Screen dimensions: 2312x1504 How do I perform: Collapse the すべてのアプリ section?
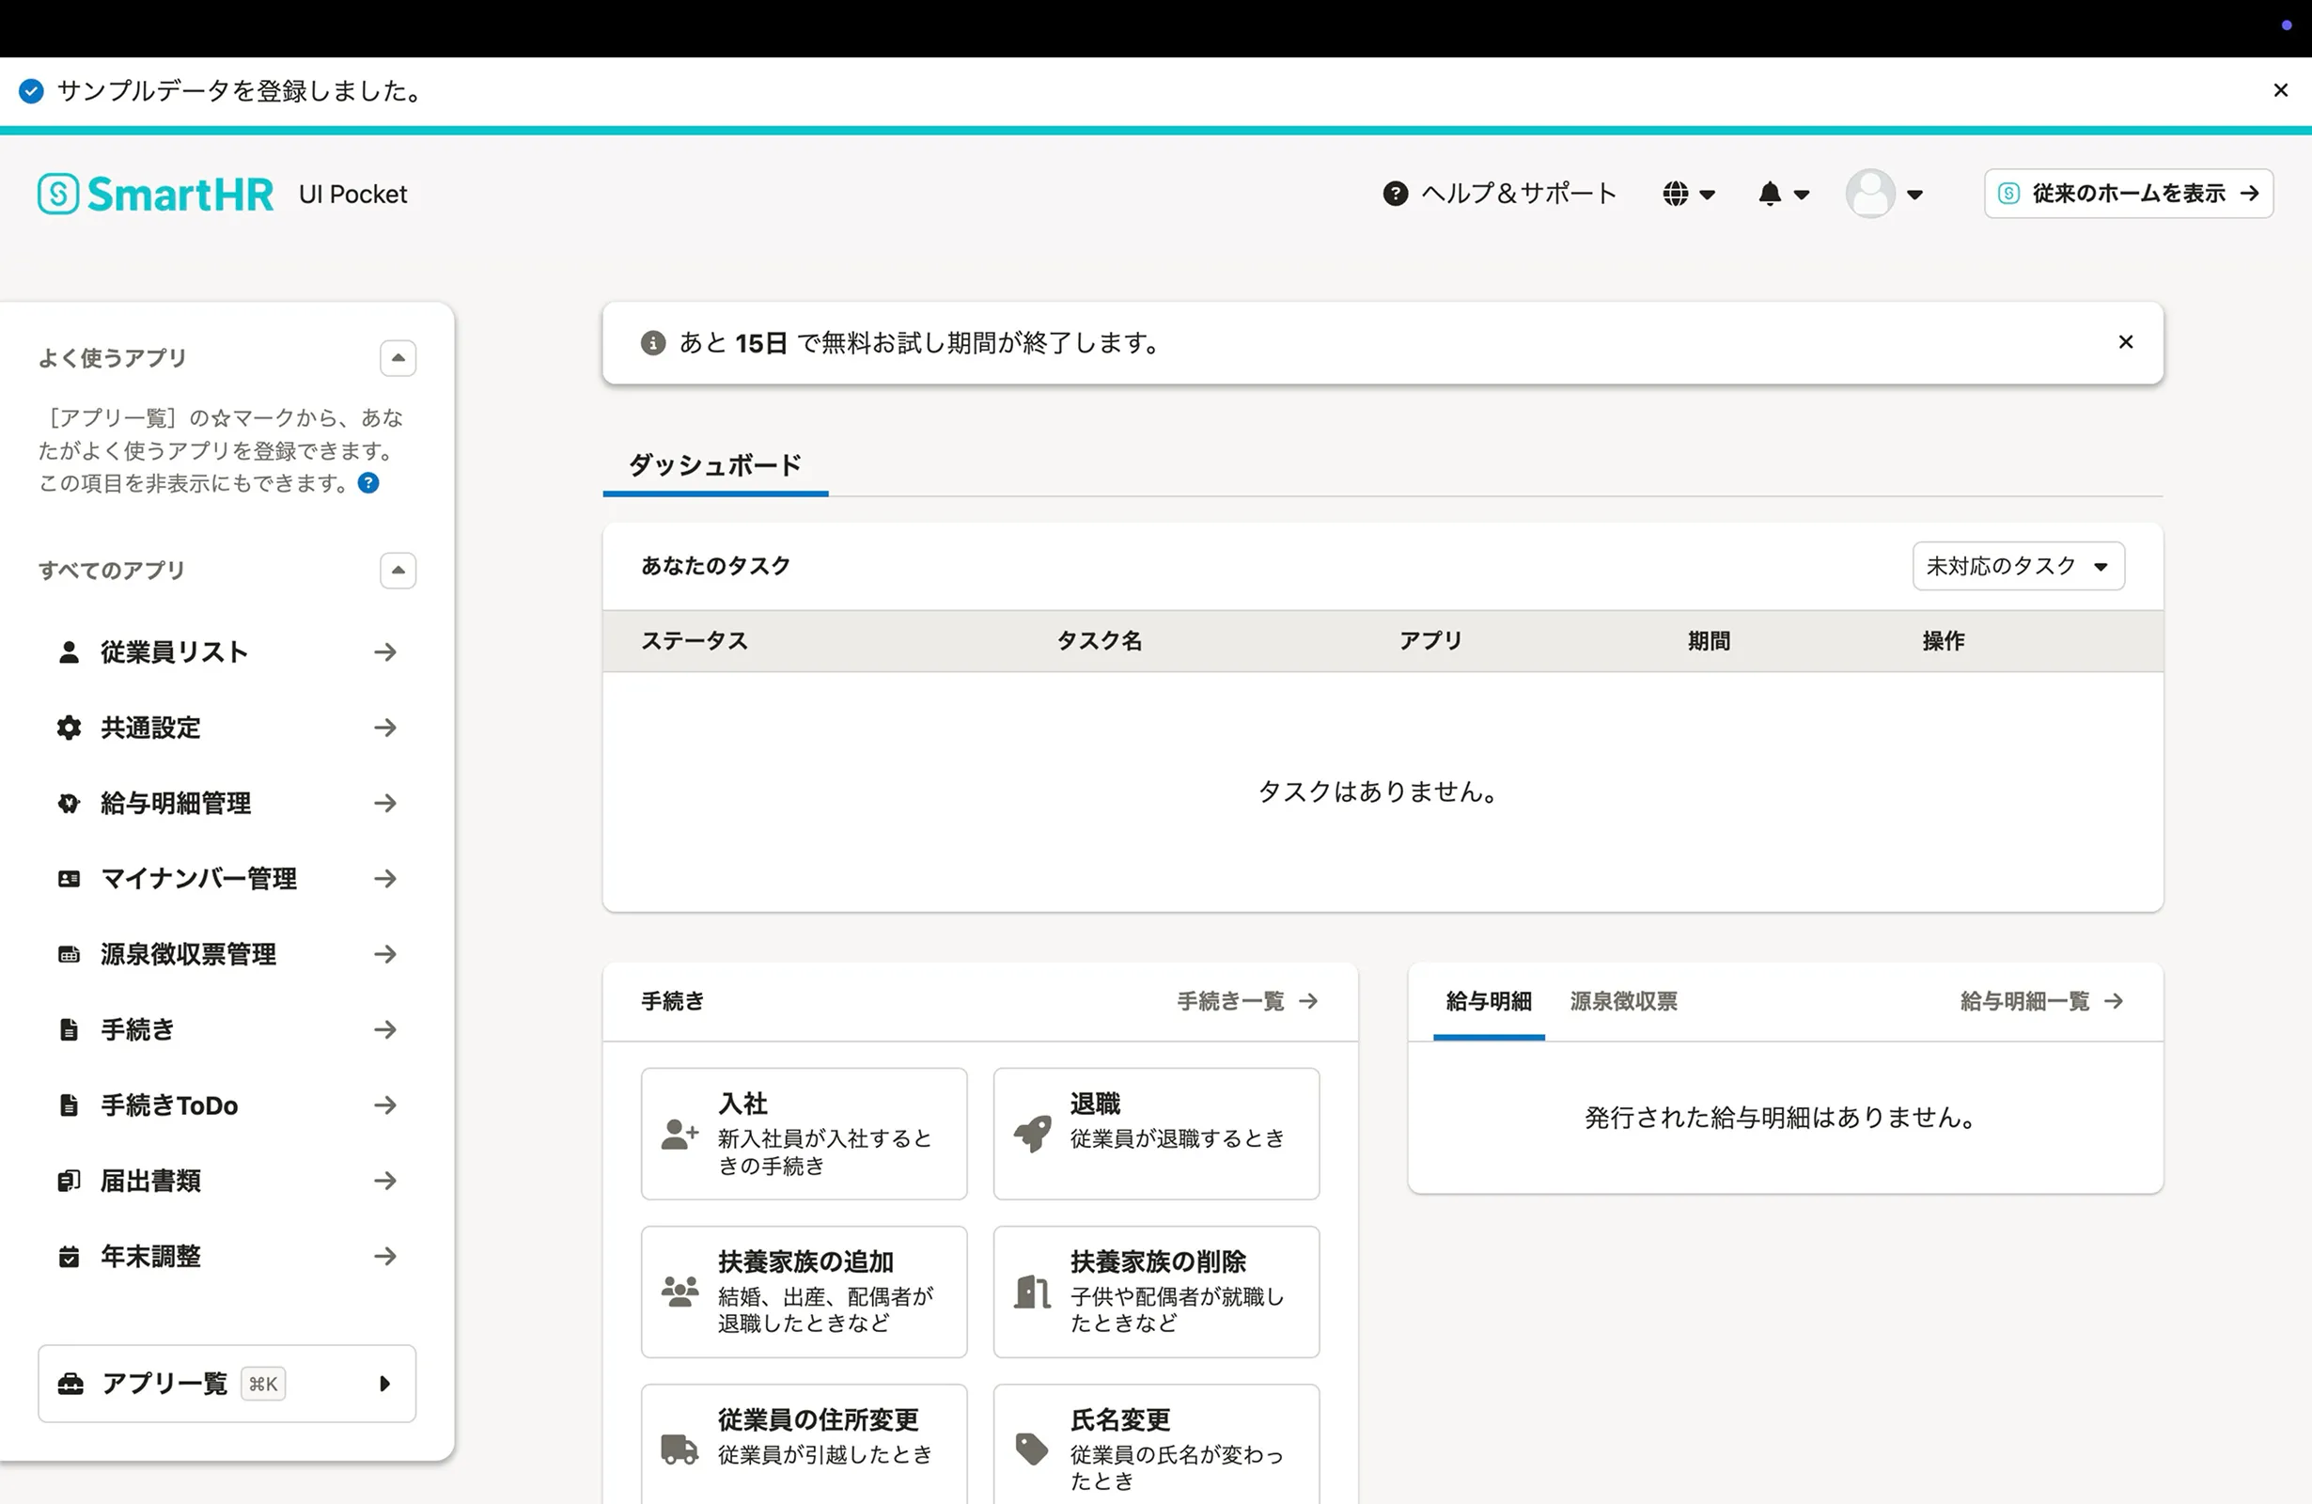397,570
